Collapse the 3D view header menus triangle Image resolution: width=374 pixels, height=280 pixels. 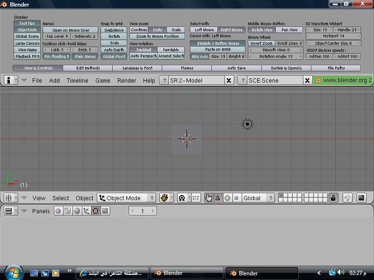point(24,198)
